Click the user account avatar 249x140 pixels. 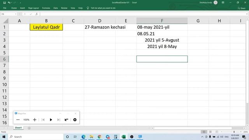point(216,3)
